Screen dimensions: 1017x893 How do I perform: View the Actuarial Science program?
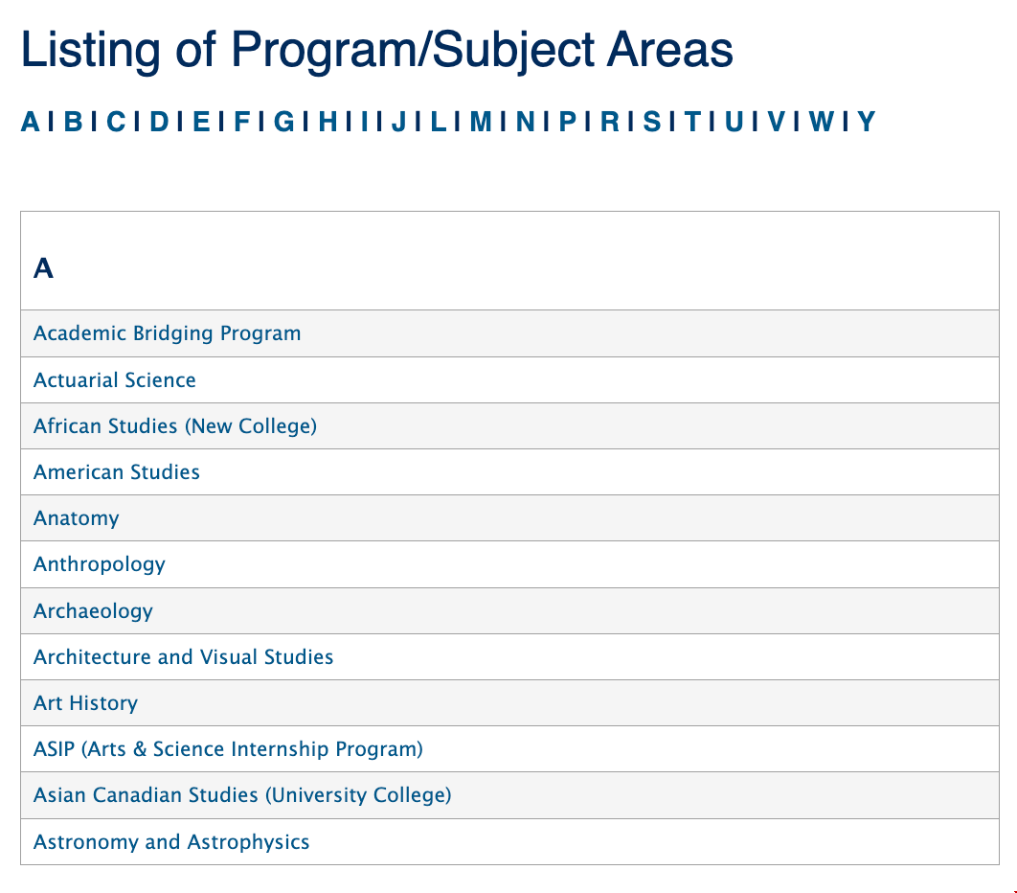(x=114, y=379)
